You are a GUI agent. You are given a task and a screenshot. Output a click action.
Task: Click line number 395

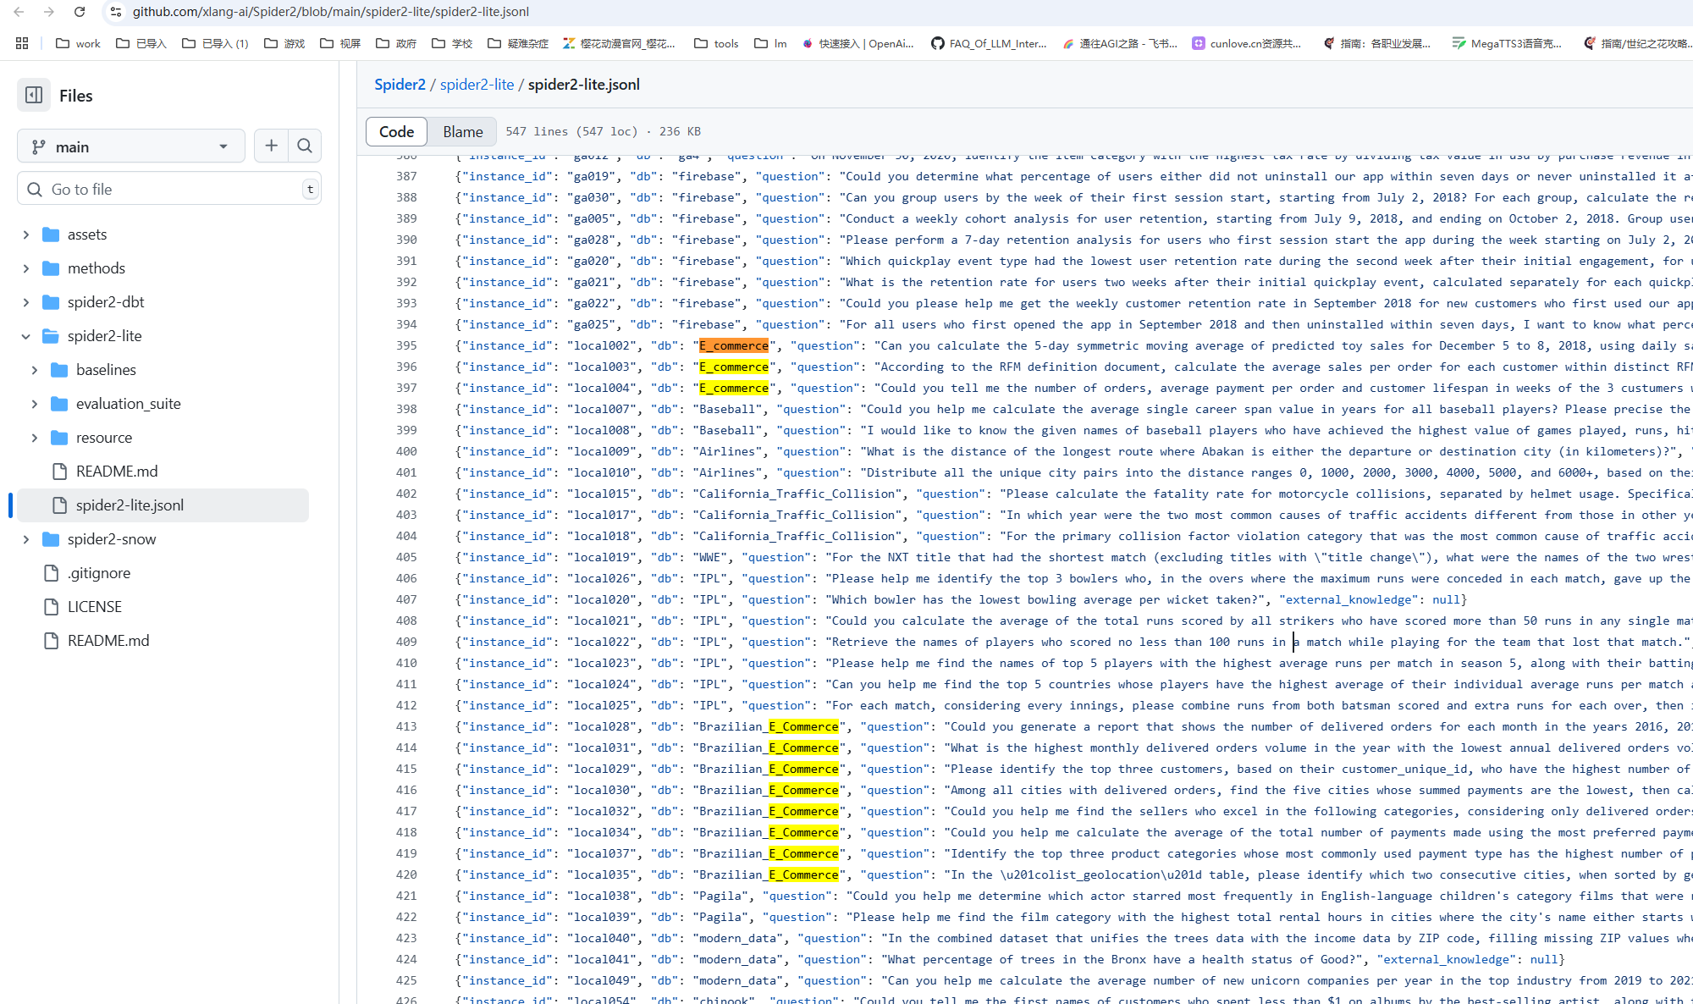tap(406, 345)
